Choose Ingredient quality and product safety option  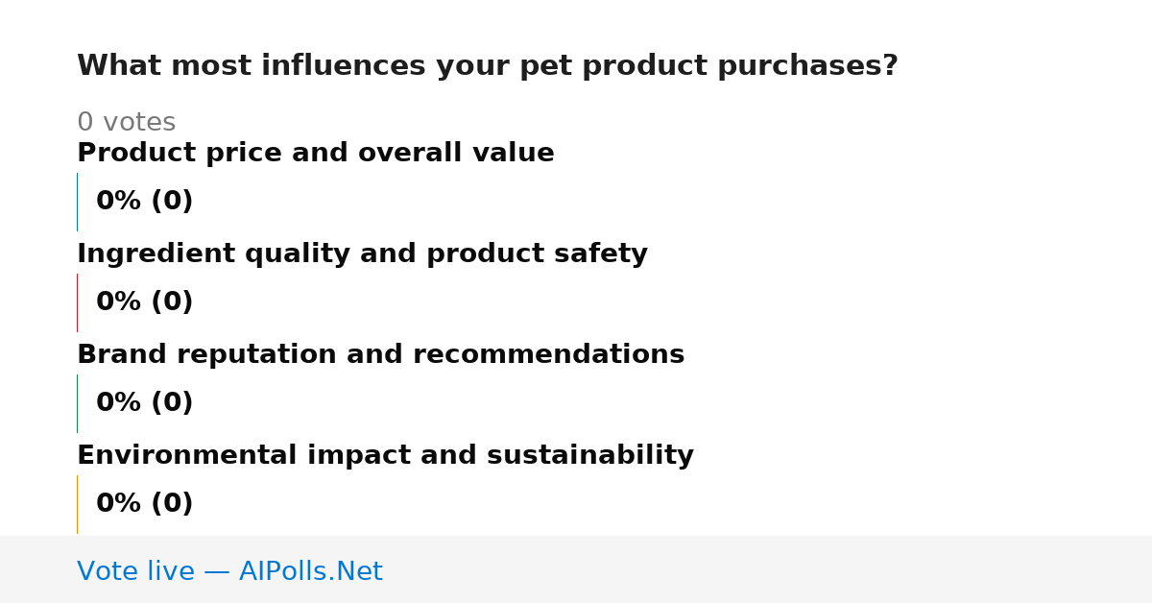362,254
